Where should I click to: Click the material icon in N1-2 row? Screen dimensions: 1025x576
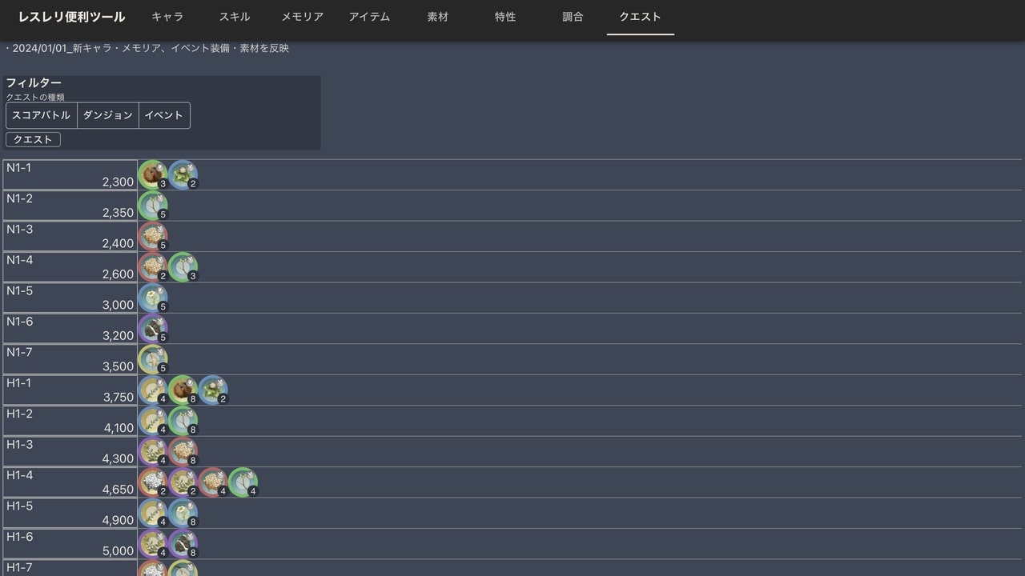point(152,206)
